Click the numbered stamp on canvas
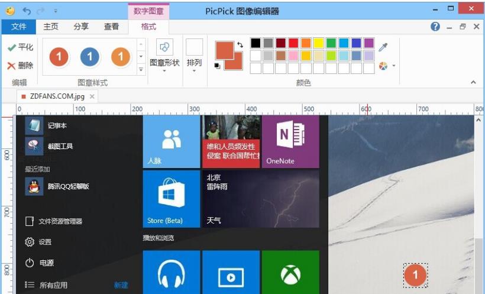The height and width of the screenshot is (294, 485). click(x=415, y=275)
